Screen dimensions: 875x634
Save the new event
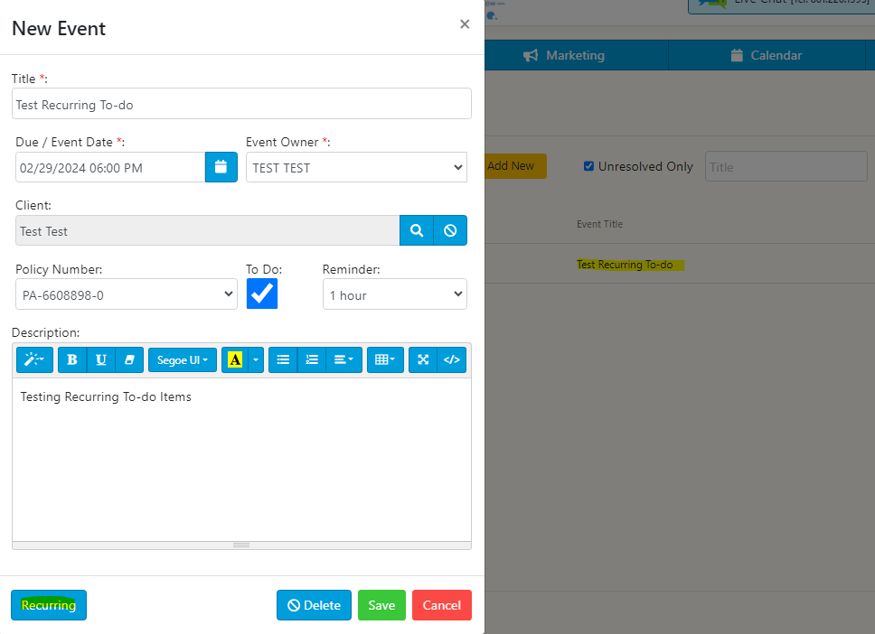point(381,605)
